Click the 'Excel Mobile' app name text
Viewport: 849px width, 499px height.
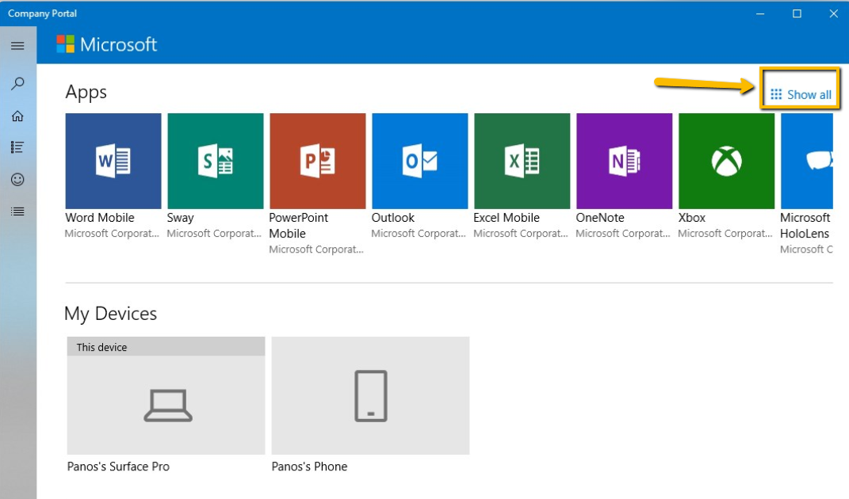(507, 218)
